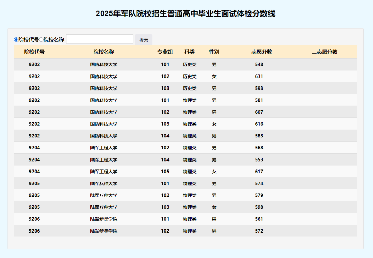The height and width of the screenshot is (258, 373).
Task: Click 历史类 in the 593 row
Action: pos(190,88)
